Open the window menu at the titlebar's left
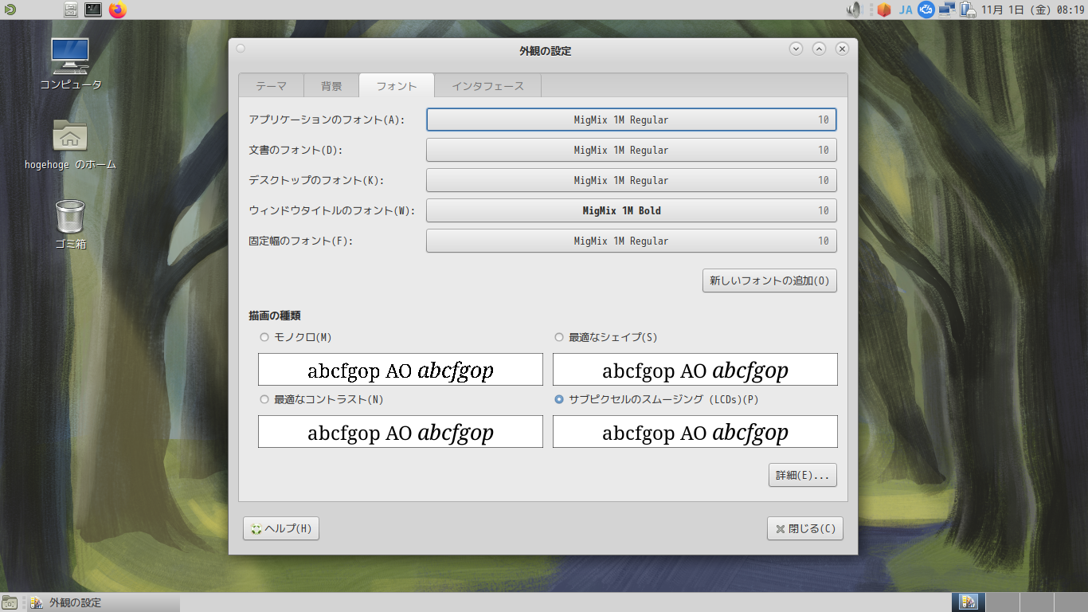 (x=241, y=49)
